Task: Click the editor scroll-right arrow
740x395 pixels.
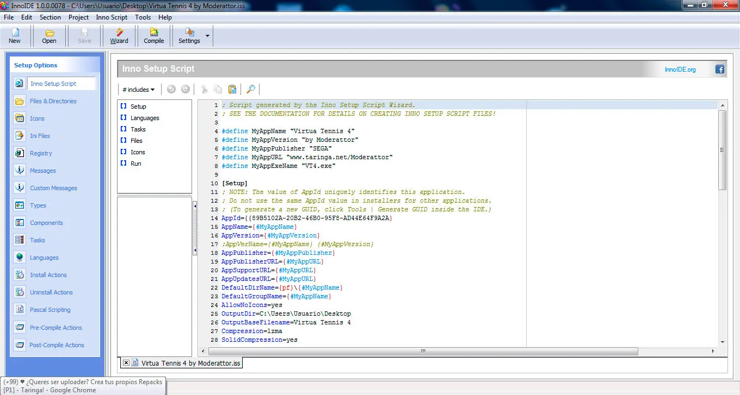Action: point(714,352)
